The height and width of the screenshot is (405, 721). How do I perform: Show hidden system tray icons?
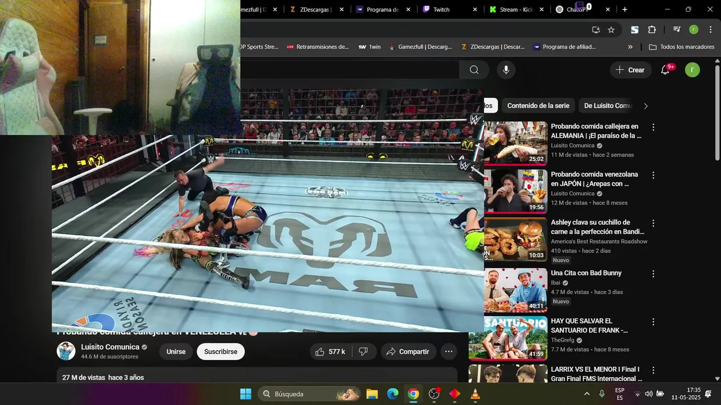point(587,394)
